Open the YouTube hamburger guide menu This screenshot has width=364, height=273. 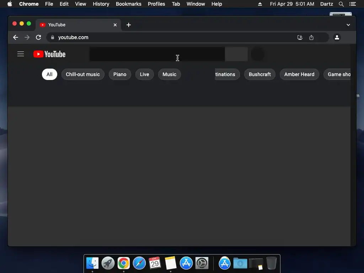21,54
